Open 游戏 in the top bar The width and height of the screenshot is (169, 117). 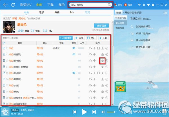pos(118,5)
